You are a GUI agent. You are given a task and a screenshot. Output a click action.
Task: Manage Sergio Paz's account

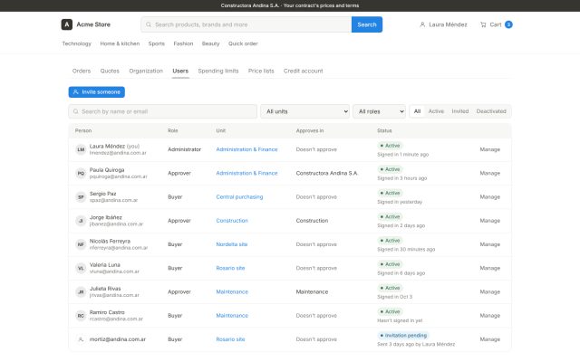pos(490,197)
